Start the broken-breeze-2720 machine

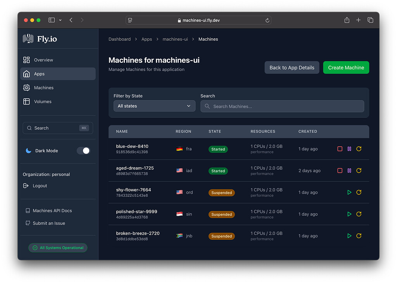click(x=349, y=235)
